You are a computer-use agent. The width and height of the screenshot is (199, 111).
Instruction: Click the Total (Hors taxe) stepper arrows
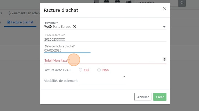pos(164,59)
